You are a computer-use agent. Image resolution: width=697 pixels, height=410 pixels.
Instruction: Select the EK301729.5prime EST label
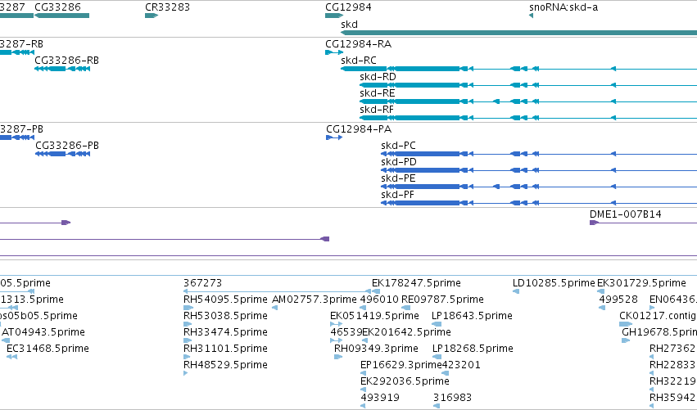(x=641, y=283)
